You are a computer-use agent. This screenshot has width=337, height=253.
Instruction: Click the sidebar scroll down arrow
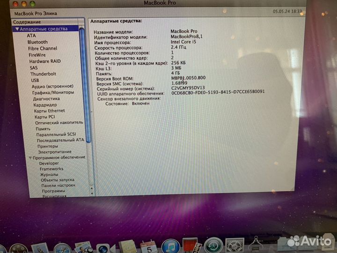pos(92,193)
